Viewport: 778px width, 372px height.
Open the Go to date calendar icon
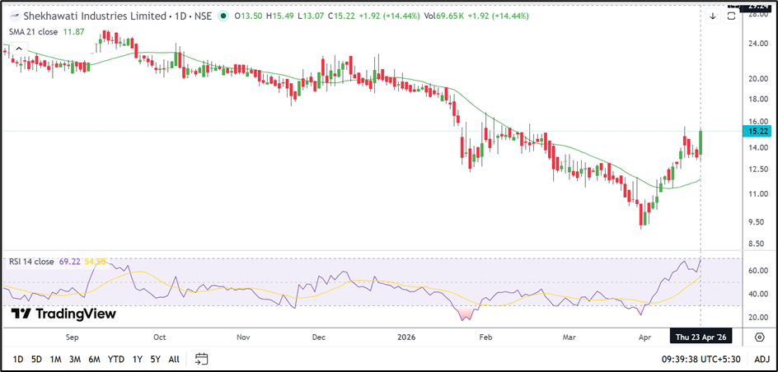tap(201, 359)
